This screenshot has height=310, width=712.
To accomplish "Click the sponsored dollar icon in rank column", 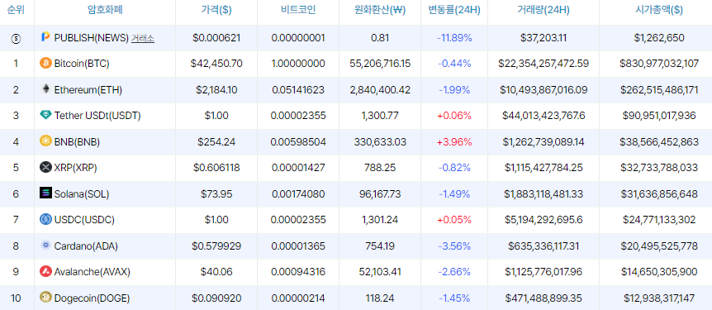I will point(16,39).
